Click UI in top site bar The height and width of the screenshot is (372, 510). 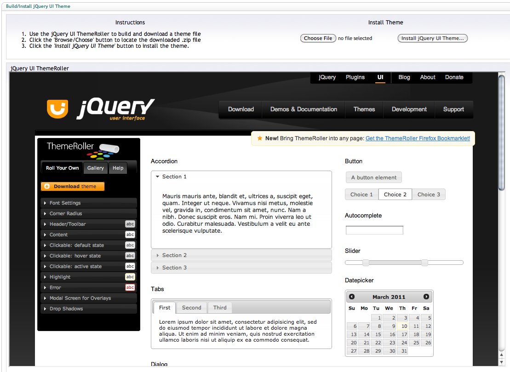click(x=380, y=77)
